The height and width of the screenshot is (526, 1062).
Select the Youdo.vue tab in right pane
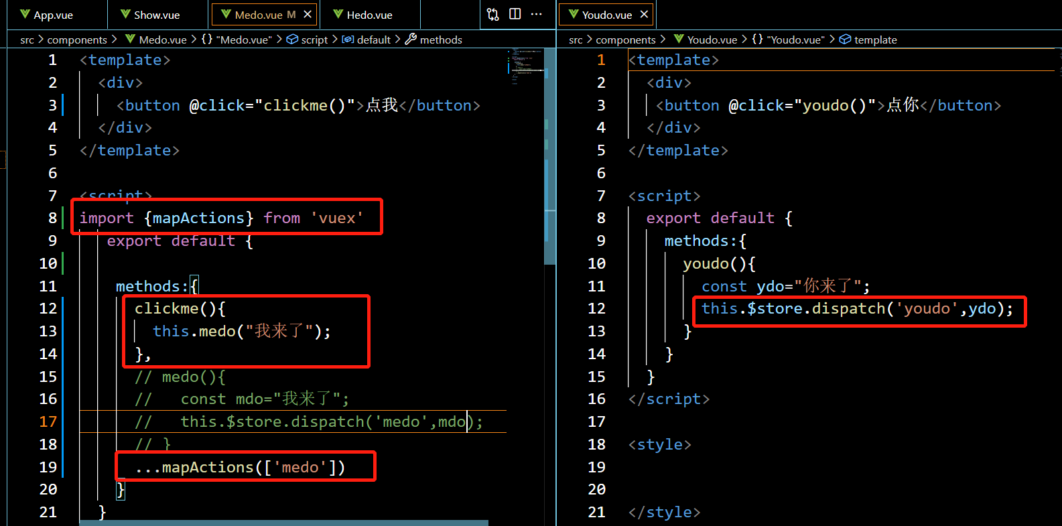pyautogui.click(x=606, y=15)
